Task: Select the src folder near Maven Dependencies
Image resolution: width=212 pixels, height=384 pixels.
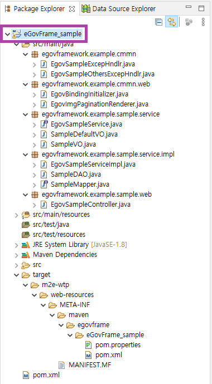Action: pyautogui.click(x=37, y=265)
